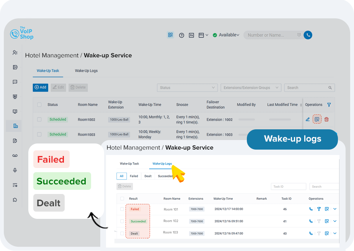Click The VoIP Shop logo

pyautogui.click(x=22, y=33)
